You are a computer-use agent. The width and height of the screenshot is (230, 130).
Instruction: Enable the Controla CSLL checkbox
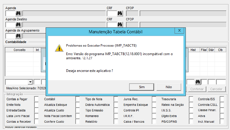222,105
